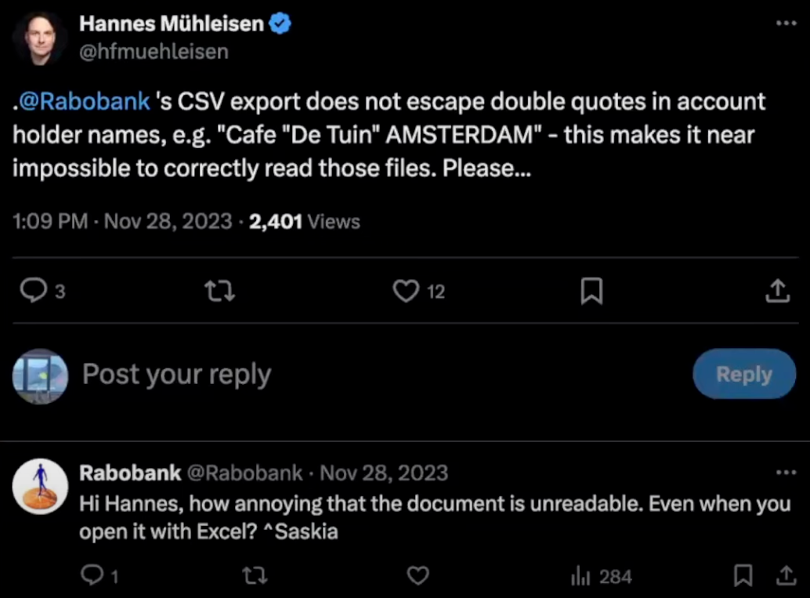The image size is (810, 598).
Task: Select the @hfmuehleisen handle
Action: 153,51
